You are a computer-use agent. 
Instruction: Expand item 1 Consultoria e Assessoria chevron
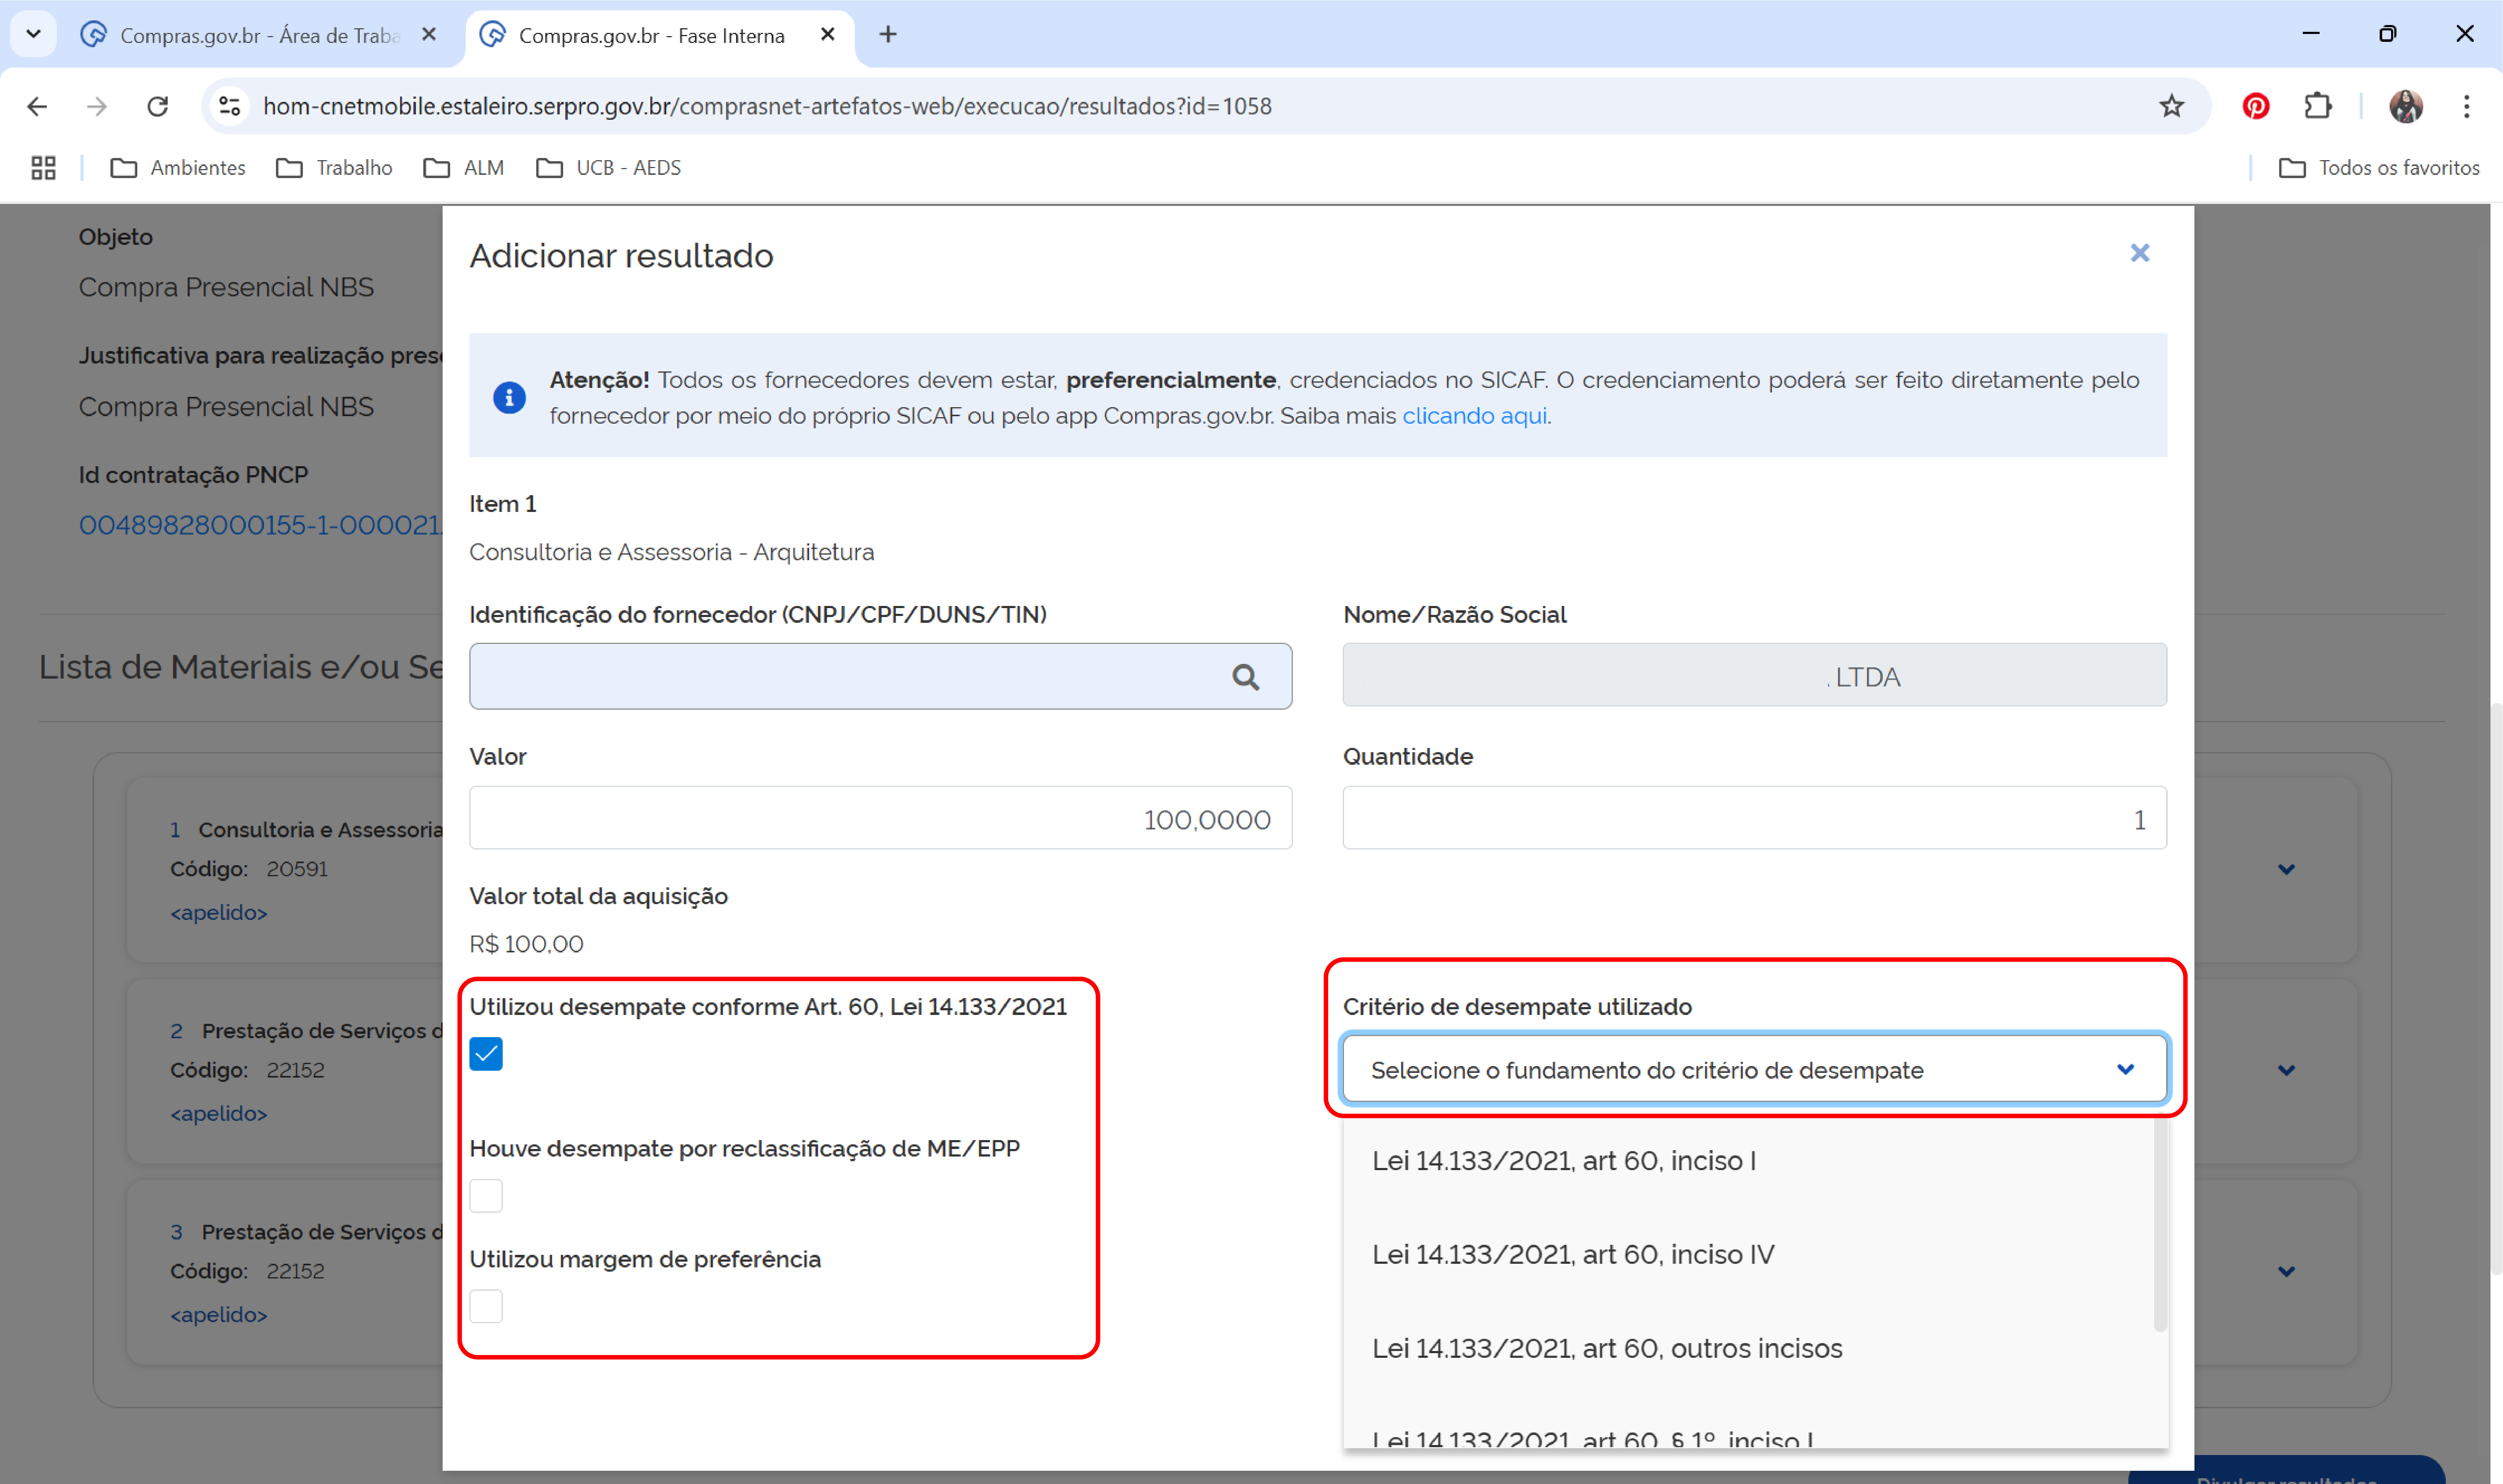(2286, 870)
